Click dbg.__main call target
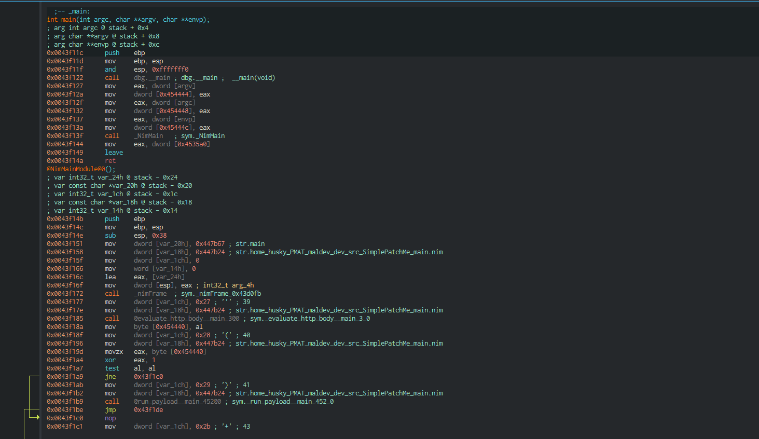Image resolution: width=759 pixels, height=439 pixels. (152, 78)
